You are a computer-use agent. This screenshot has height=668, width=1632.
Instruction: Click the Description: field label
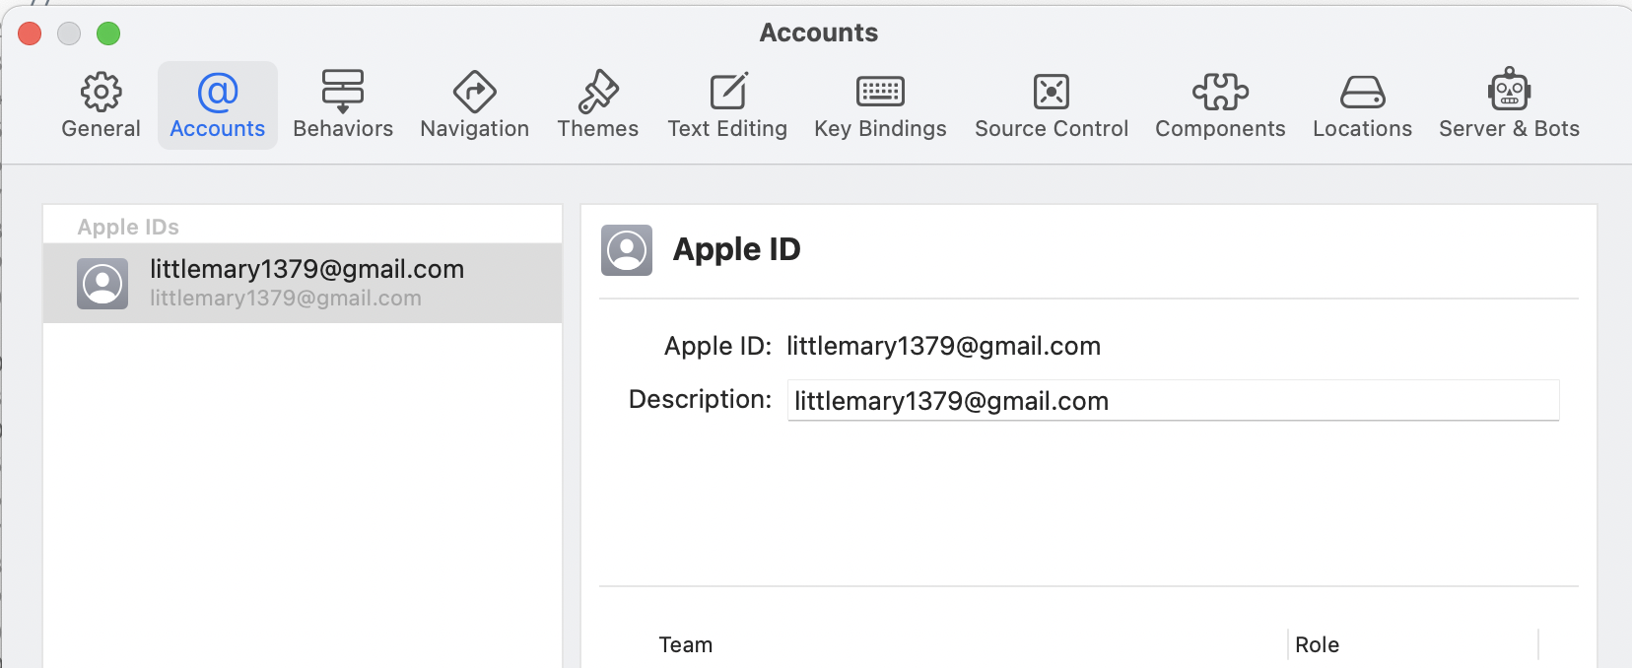point(700,399)
